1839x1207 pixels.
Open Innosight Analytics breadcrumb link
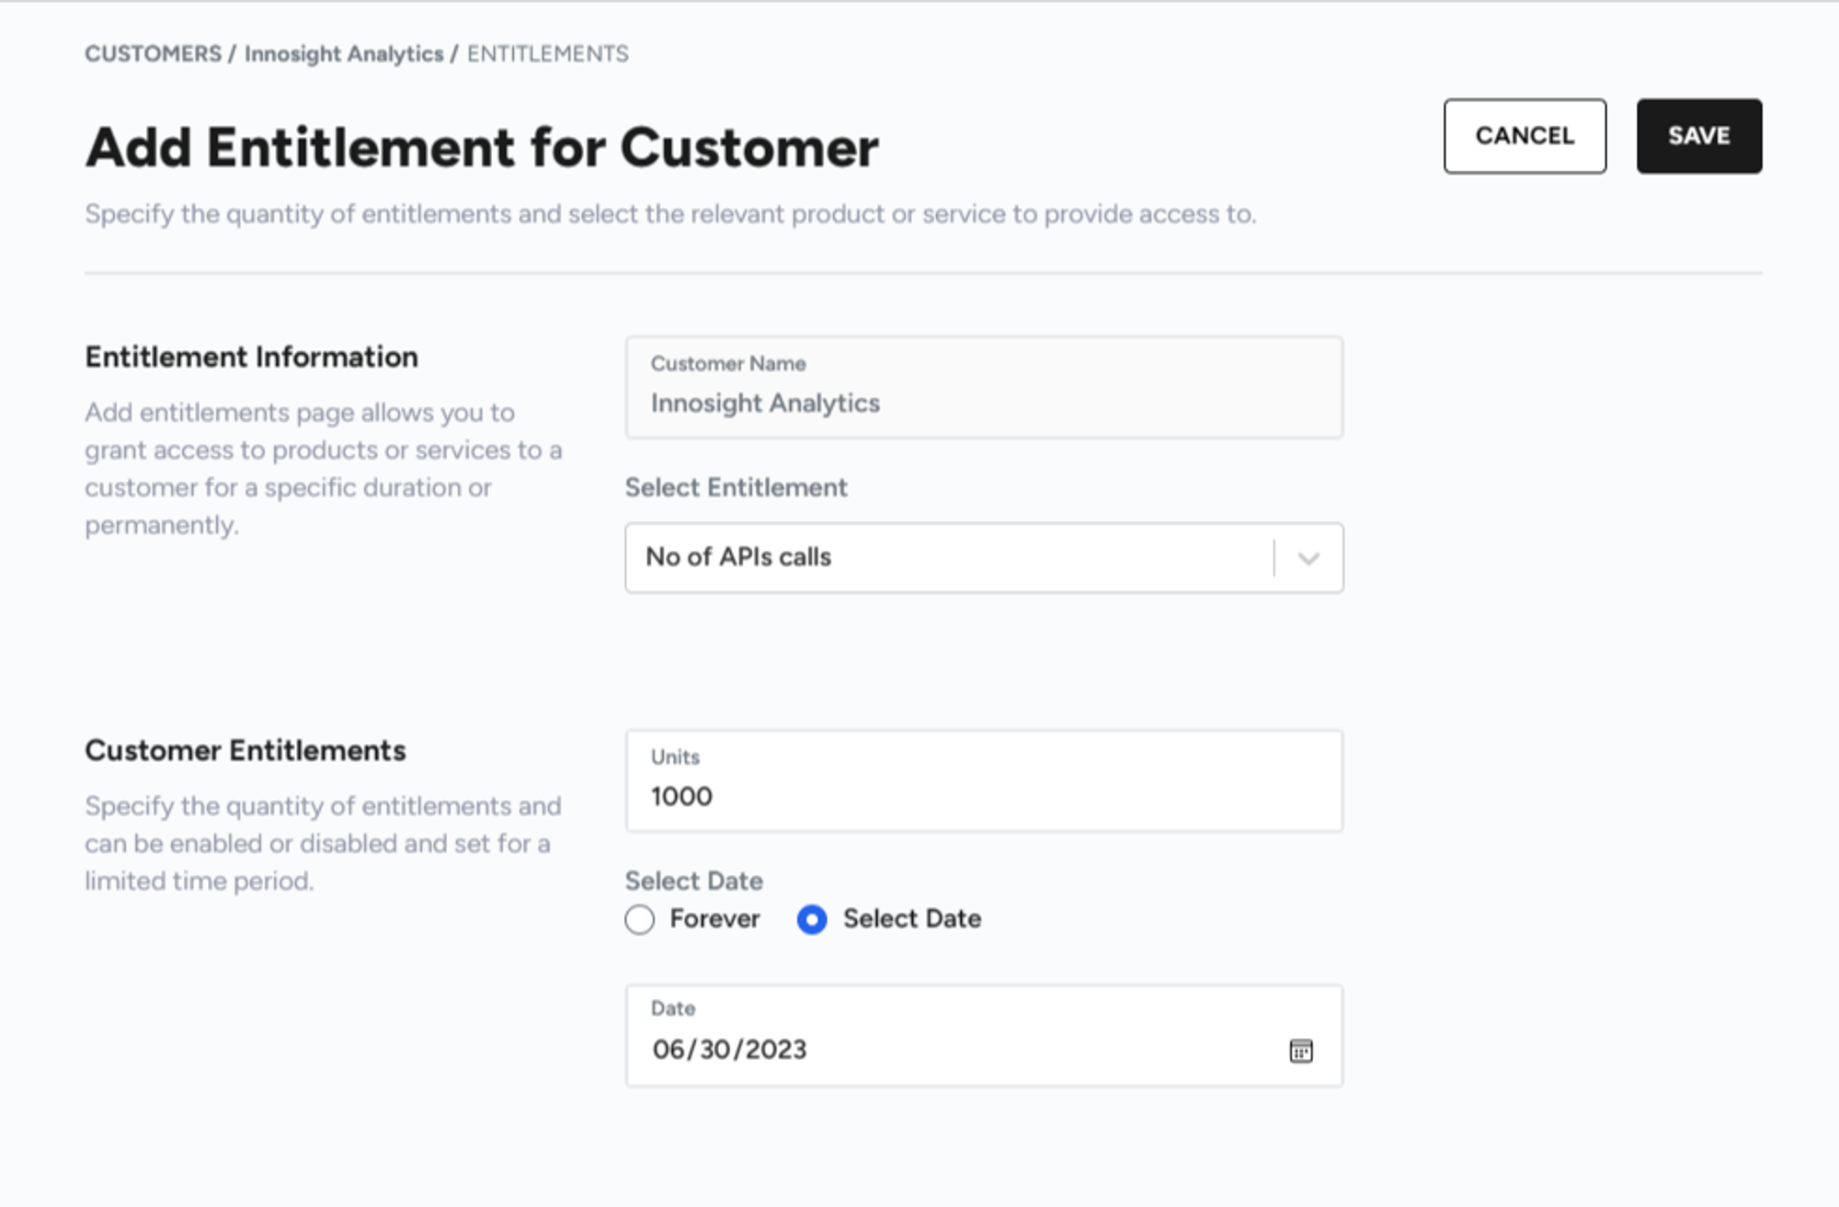coord(344,54)
